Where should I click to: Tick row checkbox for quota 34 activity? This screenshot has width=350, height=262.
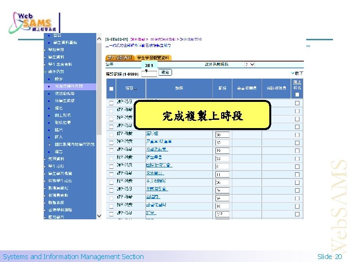coord(111,198)
